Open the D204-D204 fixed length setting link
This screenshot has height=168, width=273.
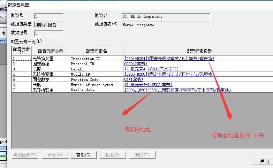click(x=169, y=59)
